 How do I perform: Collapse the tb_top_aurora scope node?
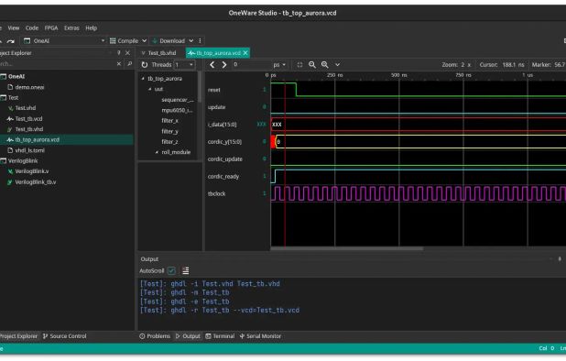[143, 78]
